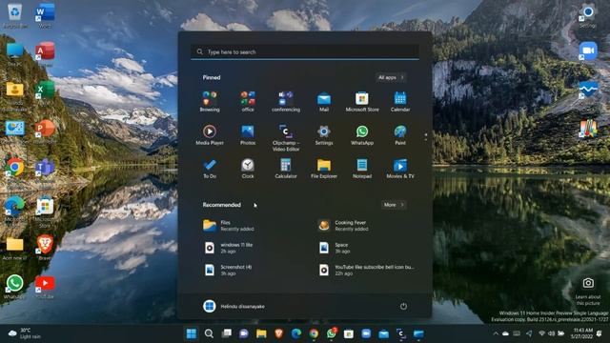Open Microsoft Edge from the taskbar
Screen dimensions: 610x343
point(296,333)
